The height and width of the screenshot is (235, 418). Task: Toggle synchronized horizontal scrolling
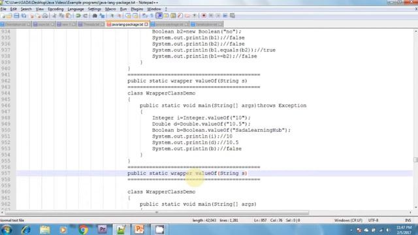[x=135, y=16]
